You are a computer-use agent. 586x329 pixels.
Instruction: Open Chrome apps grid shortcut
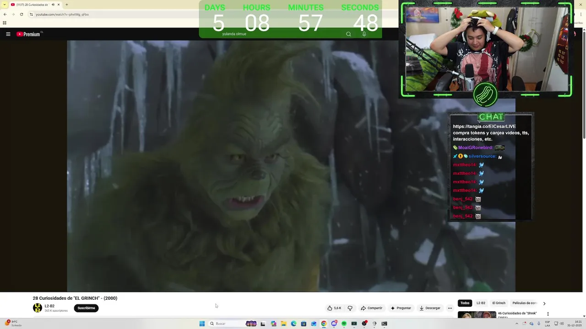pos(5,23)
